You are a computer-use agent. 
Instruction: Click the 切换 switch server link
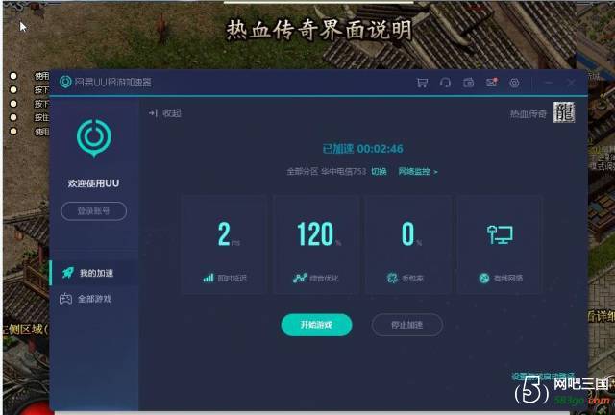click(x=379, y=171)
